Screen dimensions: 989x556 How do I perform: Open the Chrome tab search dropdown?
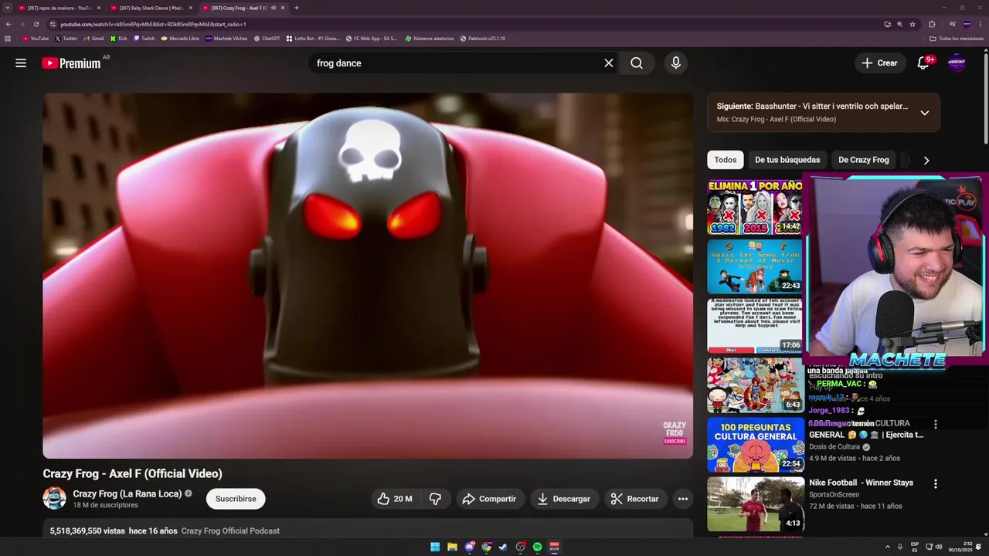point(8,8)
